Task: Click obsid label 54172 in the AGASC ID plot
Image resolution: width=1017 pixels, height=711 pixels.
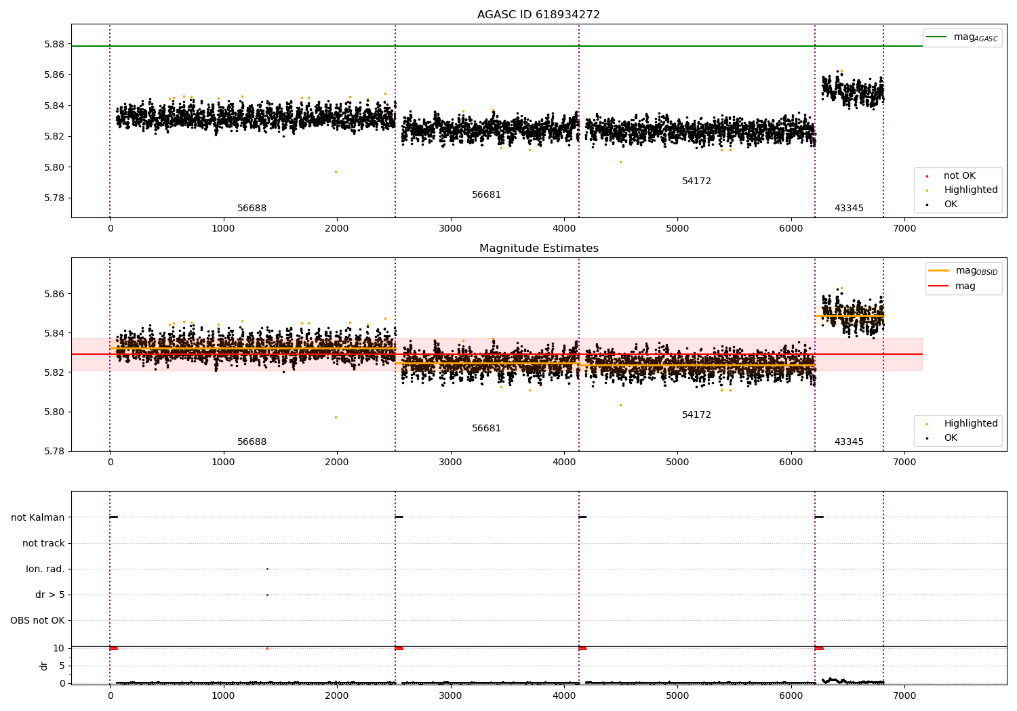Action: tap(696, 181)
